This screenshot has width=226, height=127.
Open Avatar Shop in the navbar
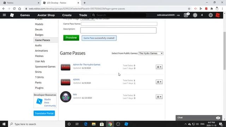[46, 15]
